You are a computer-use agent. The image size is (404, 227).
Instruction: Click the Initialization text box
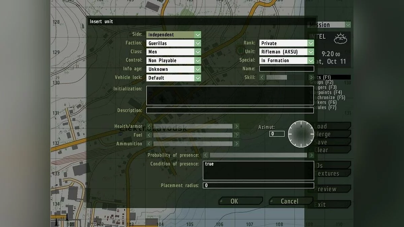(230, 96)
